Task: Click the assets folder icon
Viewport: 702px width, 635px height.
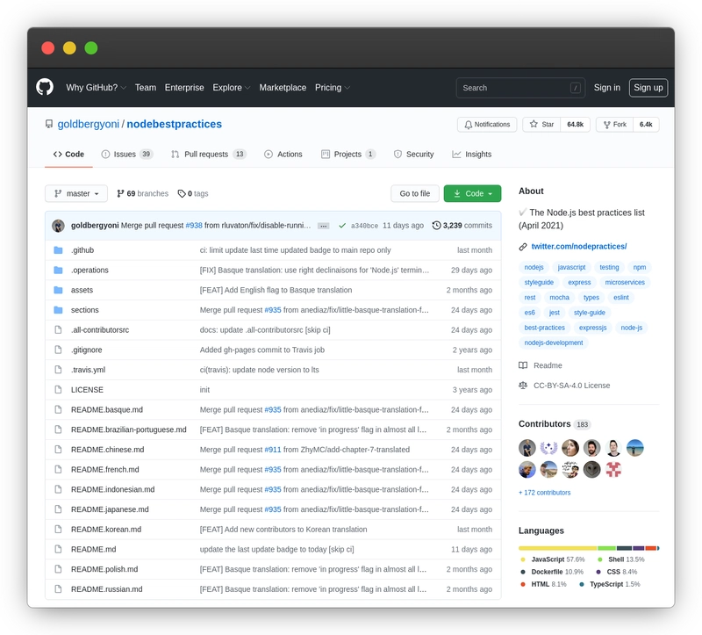Action: (x=58, y=290)
